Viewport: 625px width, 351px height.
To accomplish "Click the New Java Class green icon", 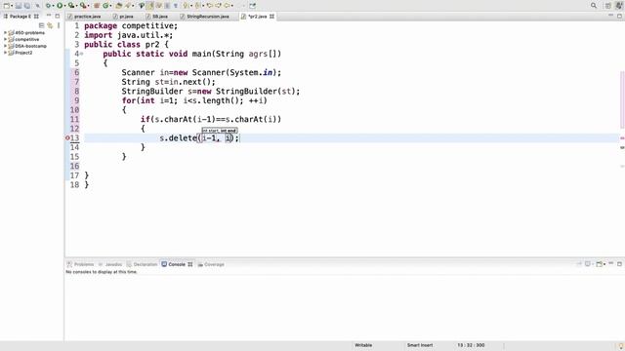I will [x=105, y=6].
